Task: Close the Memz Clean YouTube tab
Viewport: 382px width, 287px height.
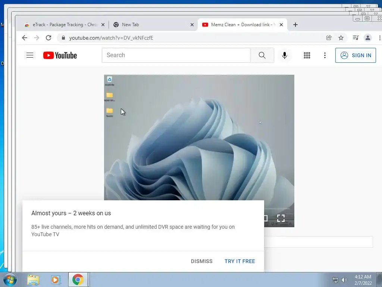Action: click(281, 25)
